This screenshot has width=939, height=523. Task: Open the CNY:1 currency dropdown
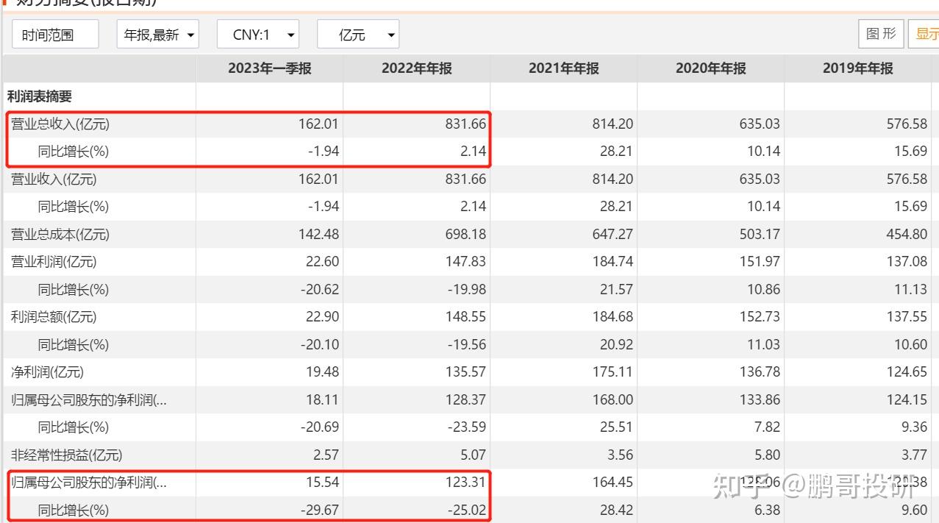click(258, 35)
